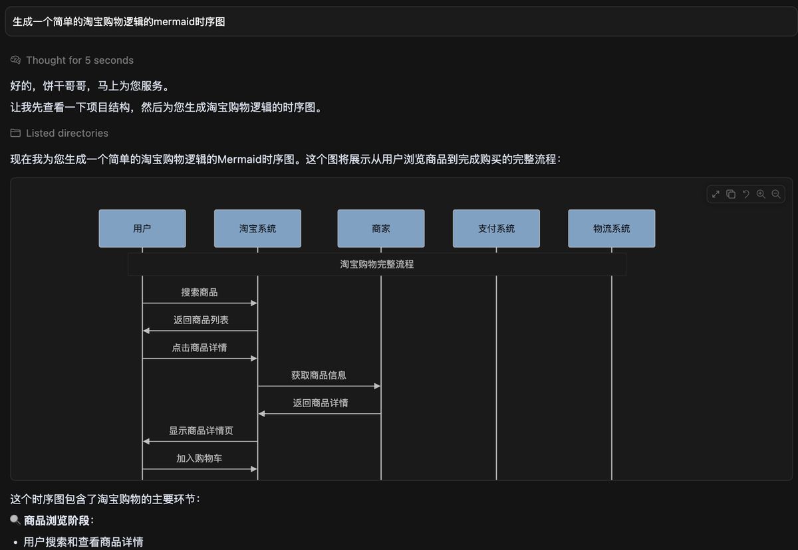Expand the diagram to fullscreen
The width and height of the screenshot is (798, 550).
point(716,194)
